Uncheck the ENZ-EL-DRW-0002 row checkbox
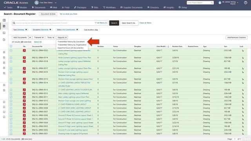Screen dimensions: 251x141 pyautogui.click(x=11, y=130)
